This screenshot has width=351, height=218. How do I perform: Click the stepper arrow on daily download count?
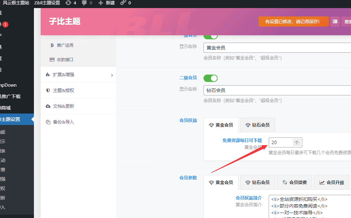[x=297, y=142]
